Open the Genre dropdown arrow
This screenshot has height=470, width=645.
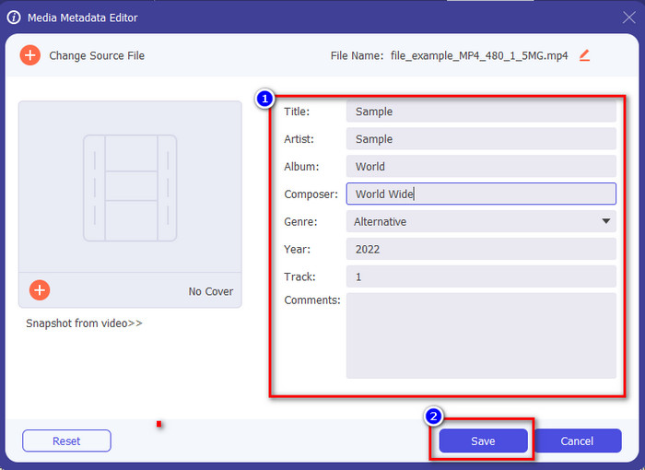coord(605,221)
